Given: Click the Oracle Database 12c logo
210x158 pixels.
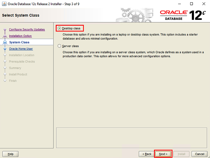Looking at the screenshot, I should click(183, 15).
